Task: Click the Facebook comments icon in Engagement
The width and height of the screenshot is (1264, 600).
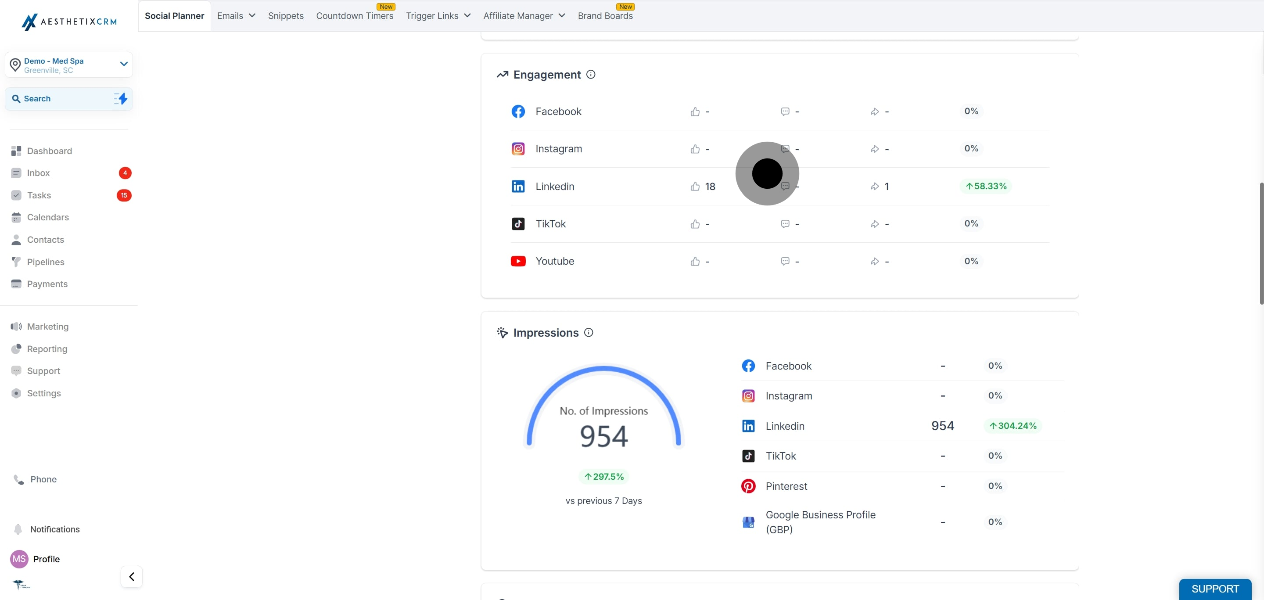Action: [785, 112]
